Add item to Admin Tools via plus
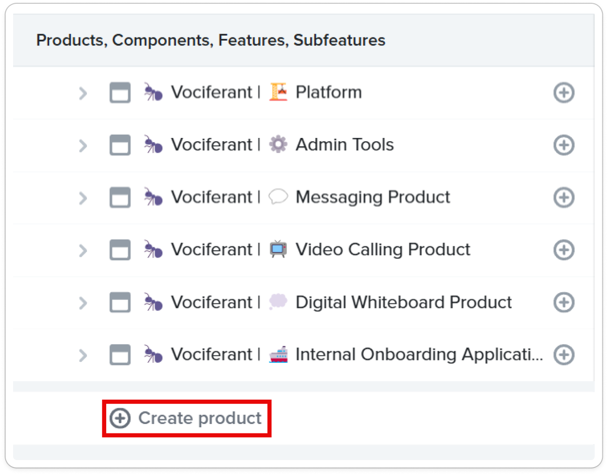Image resolution: width=608 pixels, height=475 pixels. click(564, 145)
